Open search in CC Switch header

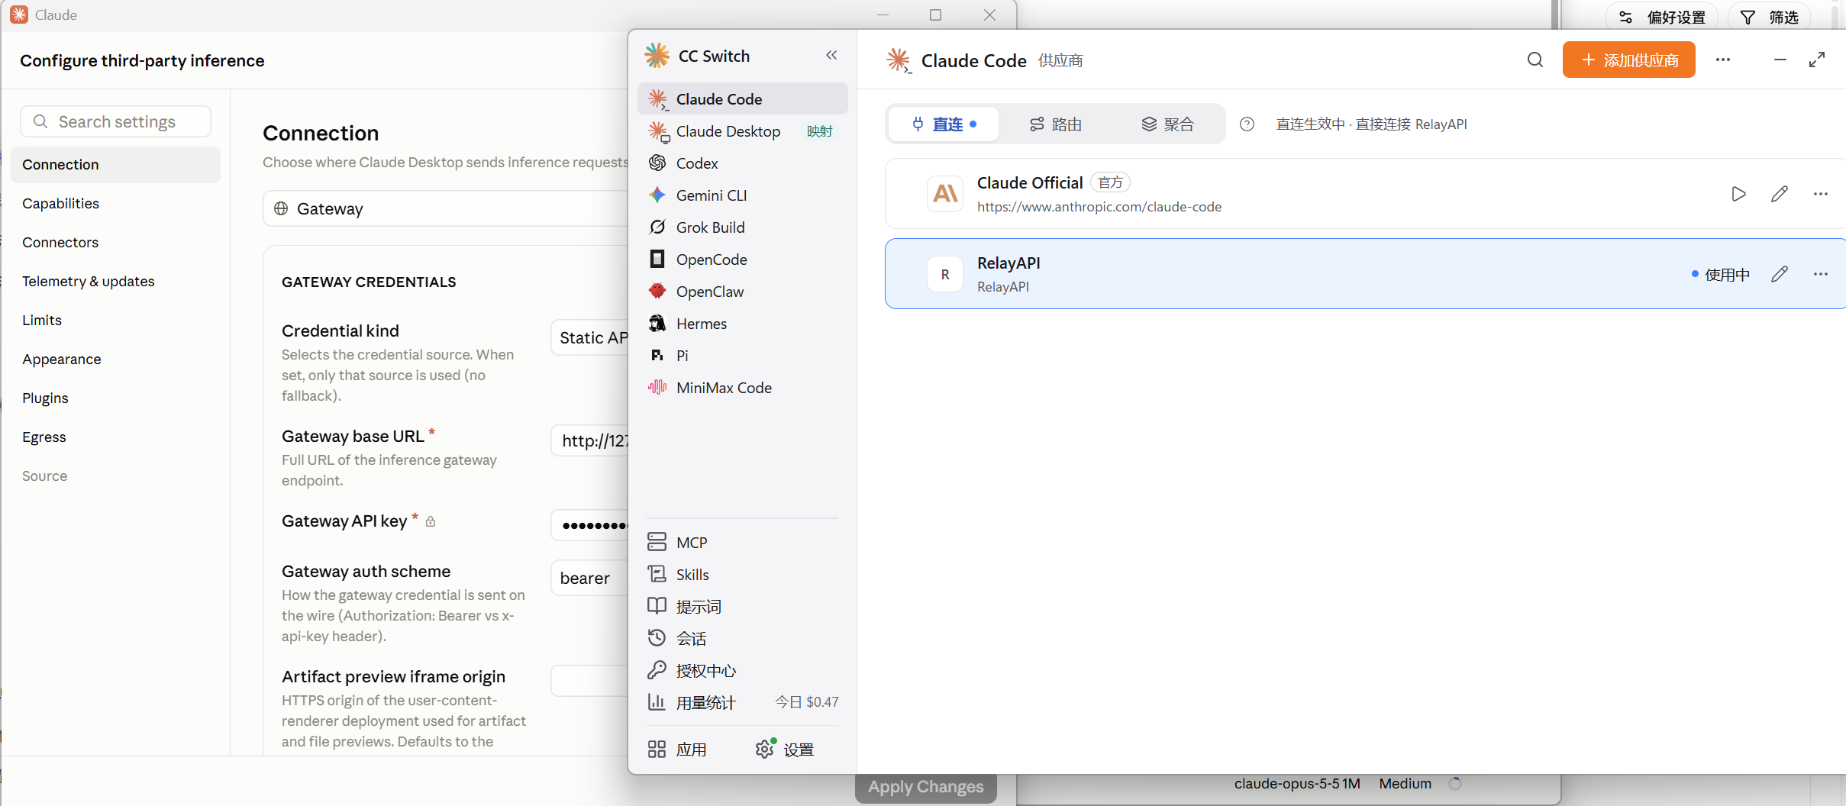pos(1535,60)
